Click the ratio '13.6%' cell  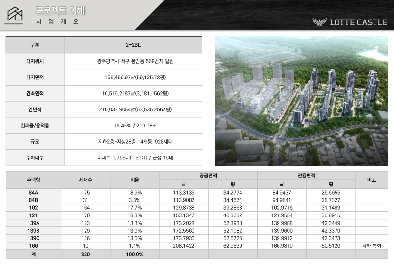coord(135,238)
